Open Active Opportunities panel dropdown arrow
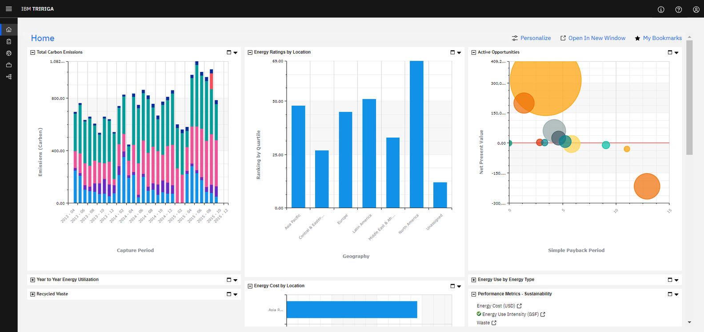 tap(676, 53)
